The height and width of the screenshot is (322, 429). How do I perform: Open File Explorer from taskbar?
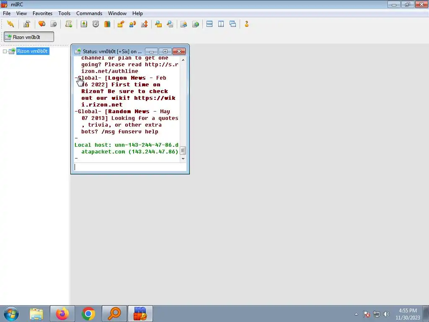(x=36, y=314)
